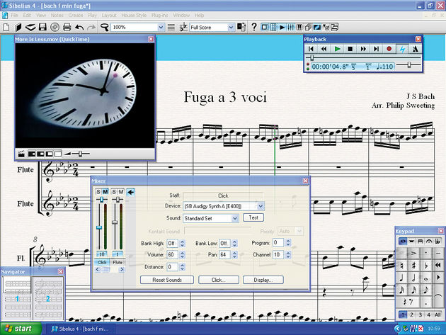Screen dimensions: 446x335
Task: Choose the quarter note on the Keypad
Action: tap(401, 278)
